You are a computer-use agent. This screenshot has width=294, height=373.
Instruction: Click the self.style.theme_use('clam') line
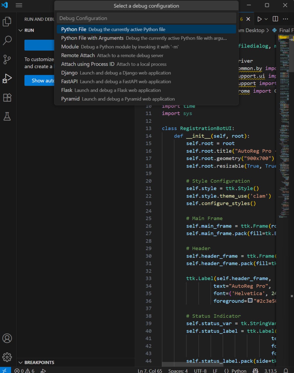click(229, 196)
